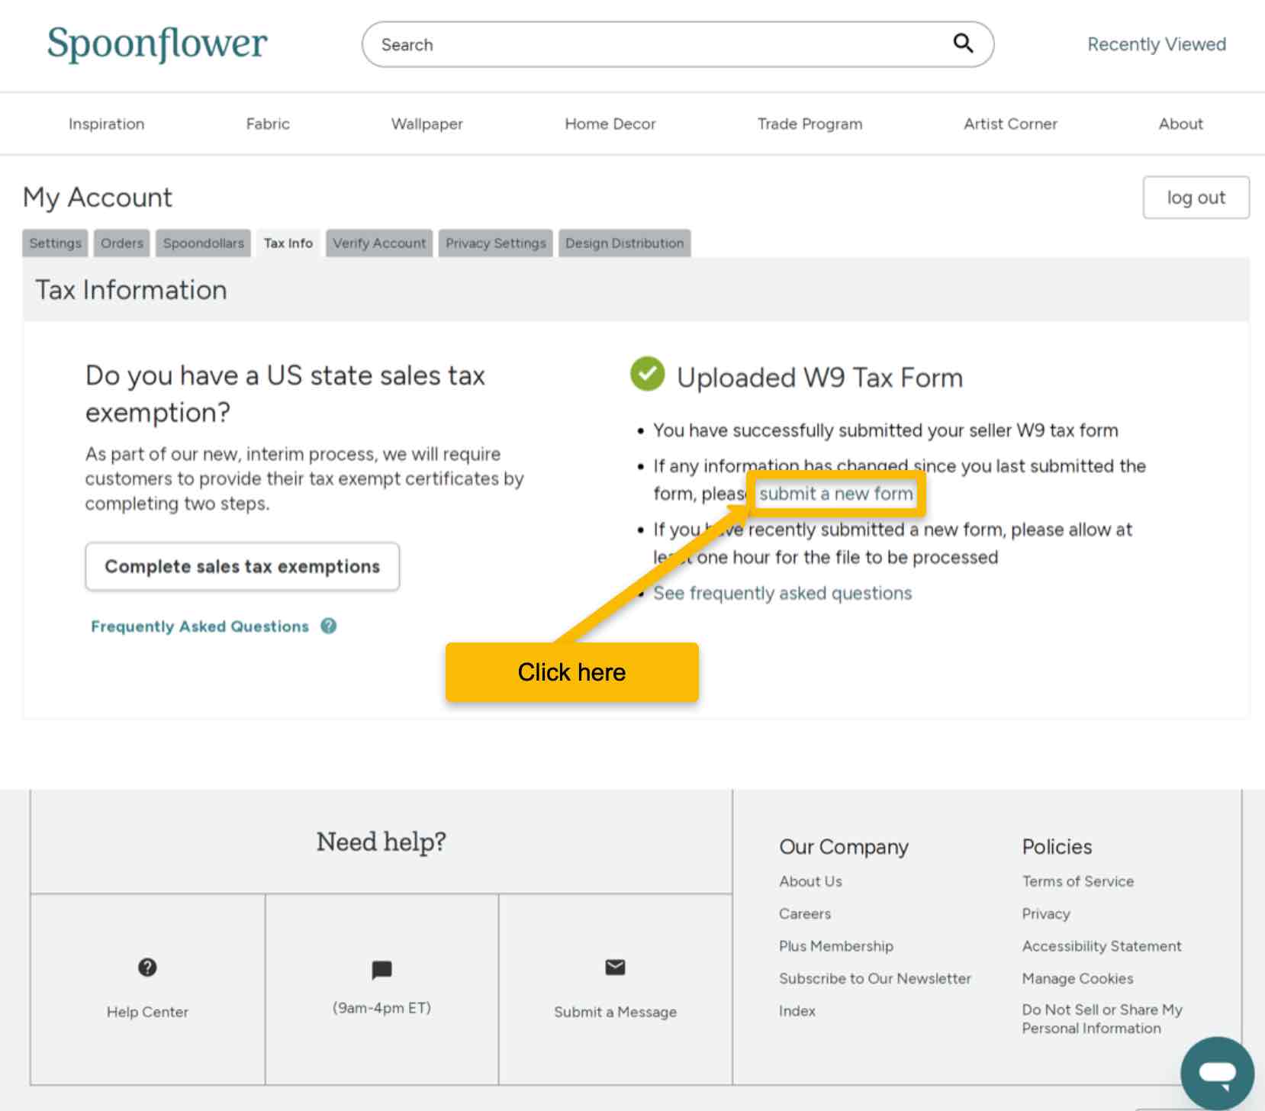Viewport: 1265px width, 1111px height.
Task: Open See frequently asked questions link
Action: (x=783, y=593)
